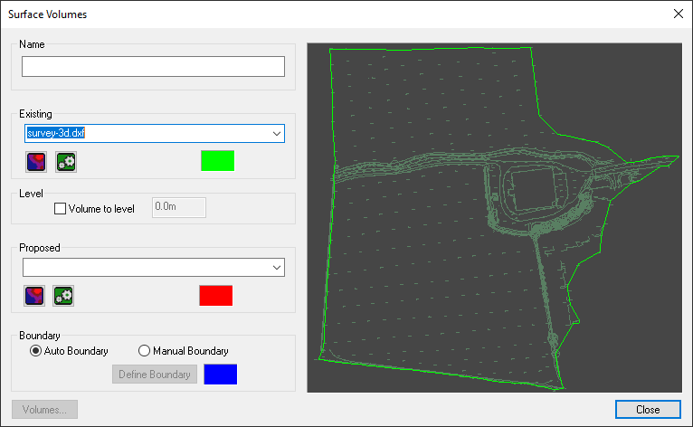Select the Auto Boundary radio option
The image size is (693, 427).
(37, 351)
